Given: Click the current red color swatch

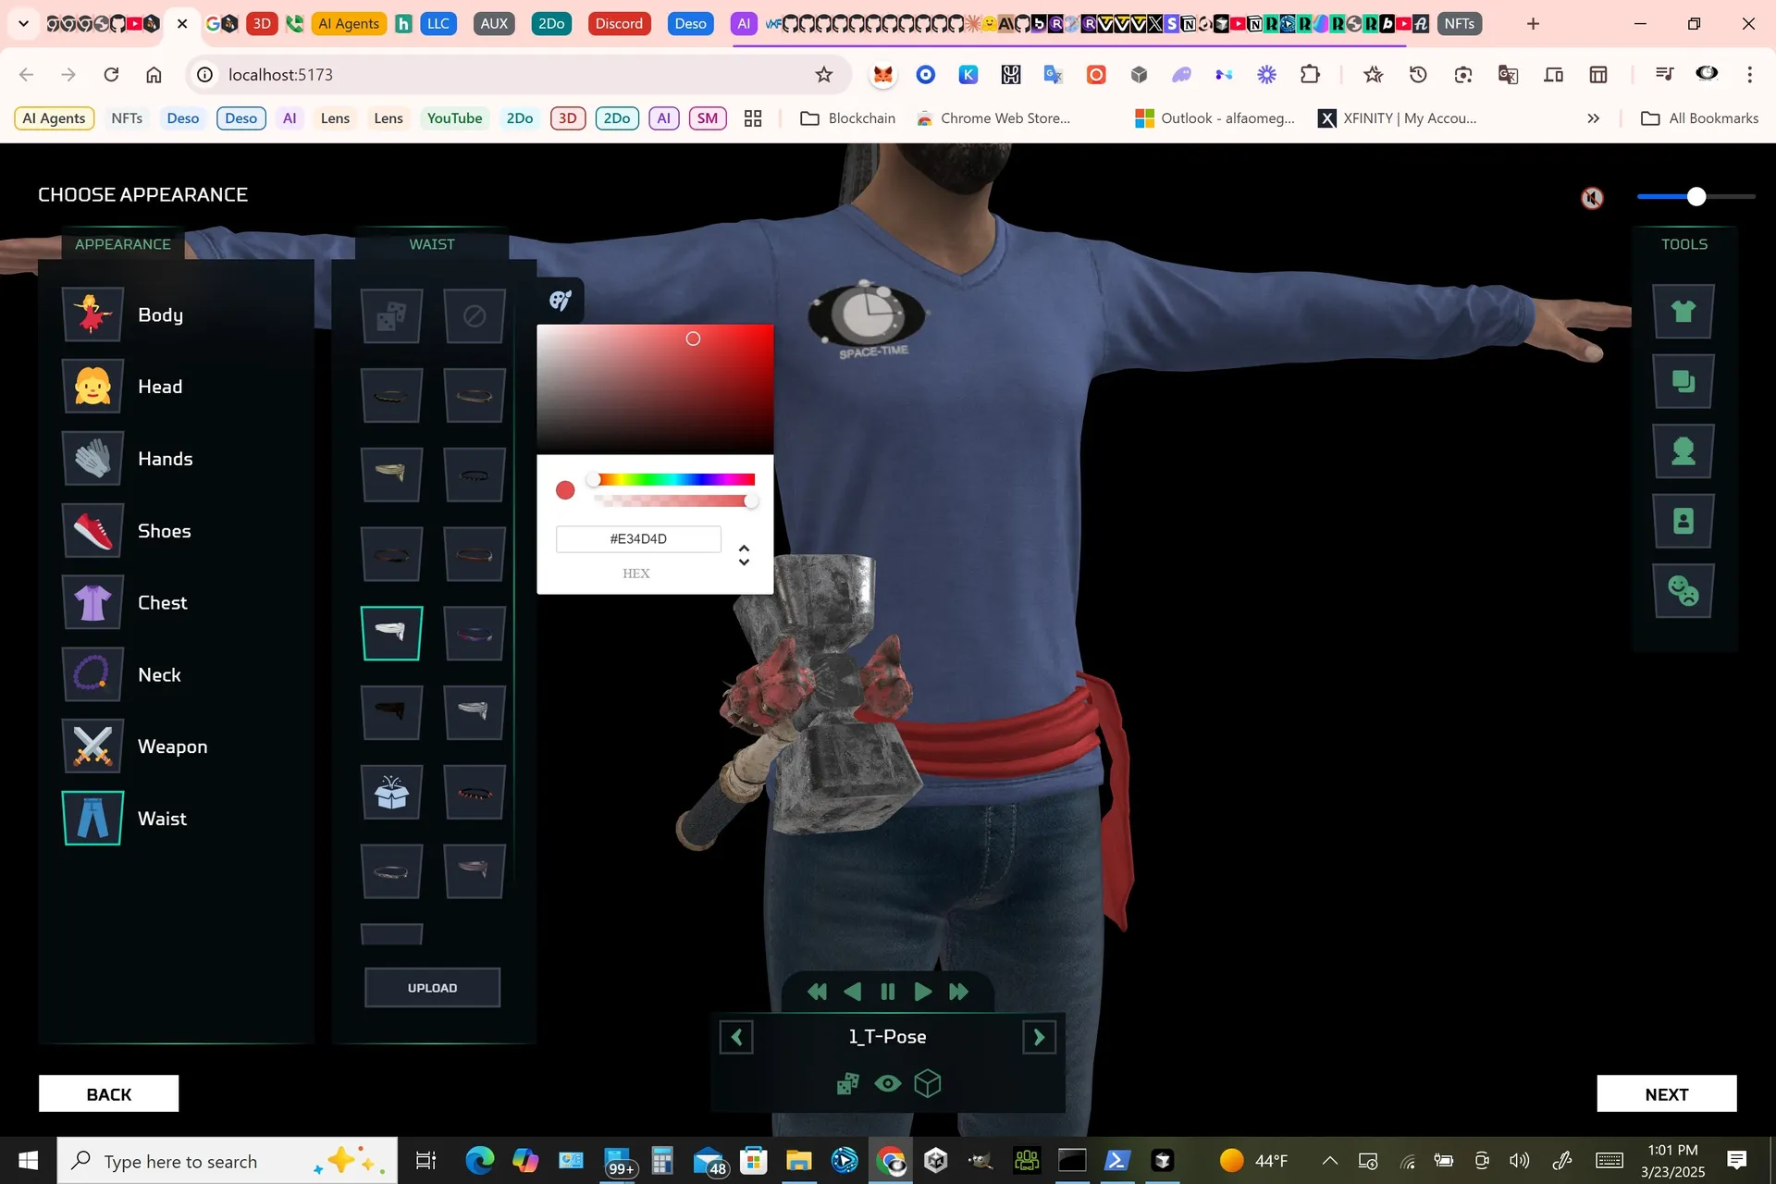Looking at the screenshot, I should click(565, 489).
